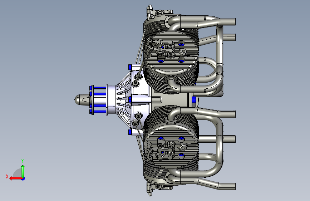Select the propeller spinner nose cone on model
The width and height of the screenshot is (310, 201).
82,100
